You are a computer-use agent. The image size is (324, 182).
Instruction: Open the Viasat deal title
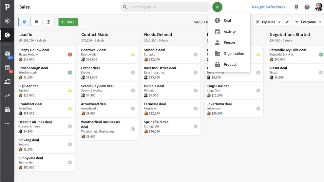coord(278,68)
